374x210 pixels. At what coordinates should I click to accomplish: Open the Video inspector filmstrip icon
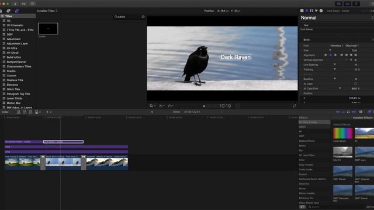pyautogui.click(x=311, y=10)
